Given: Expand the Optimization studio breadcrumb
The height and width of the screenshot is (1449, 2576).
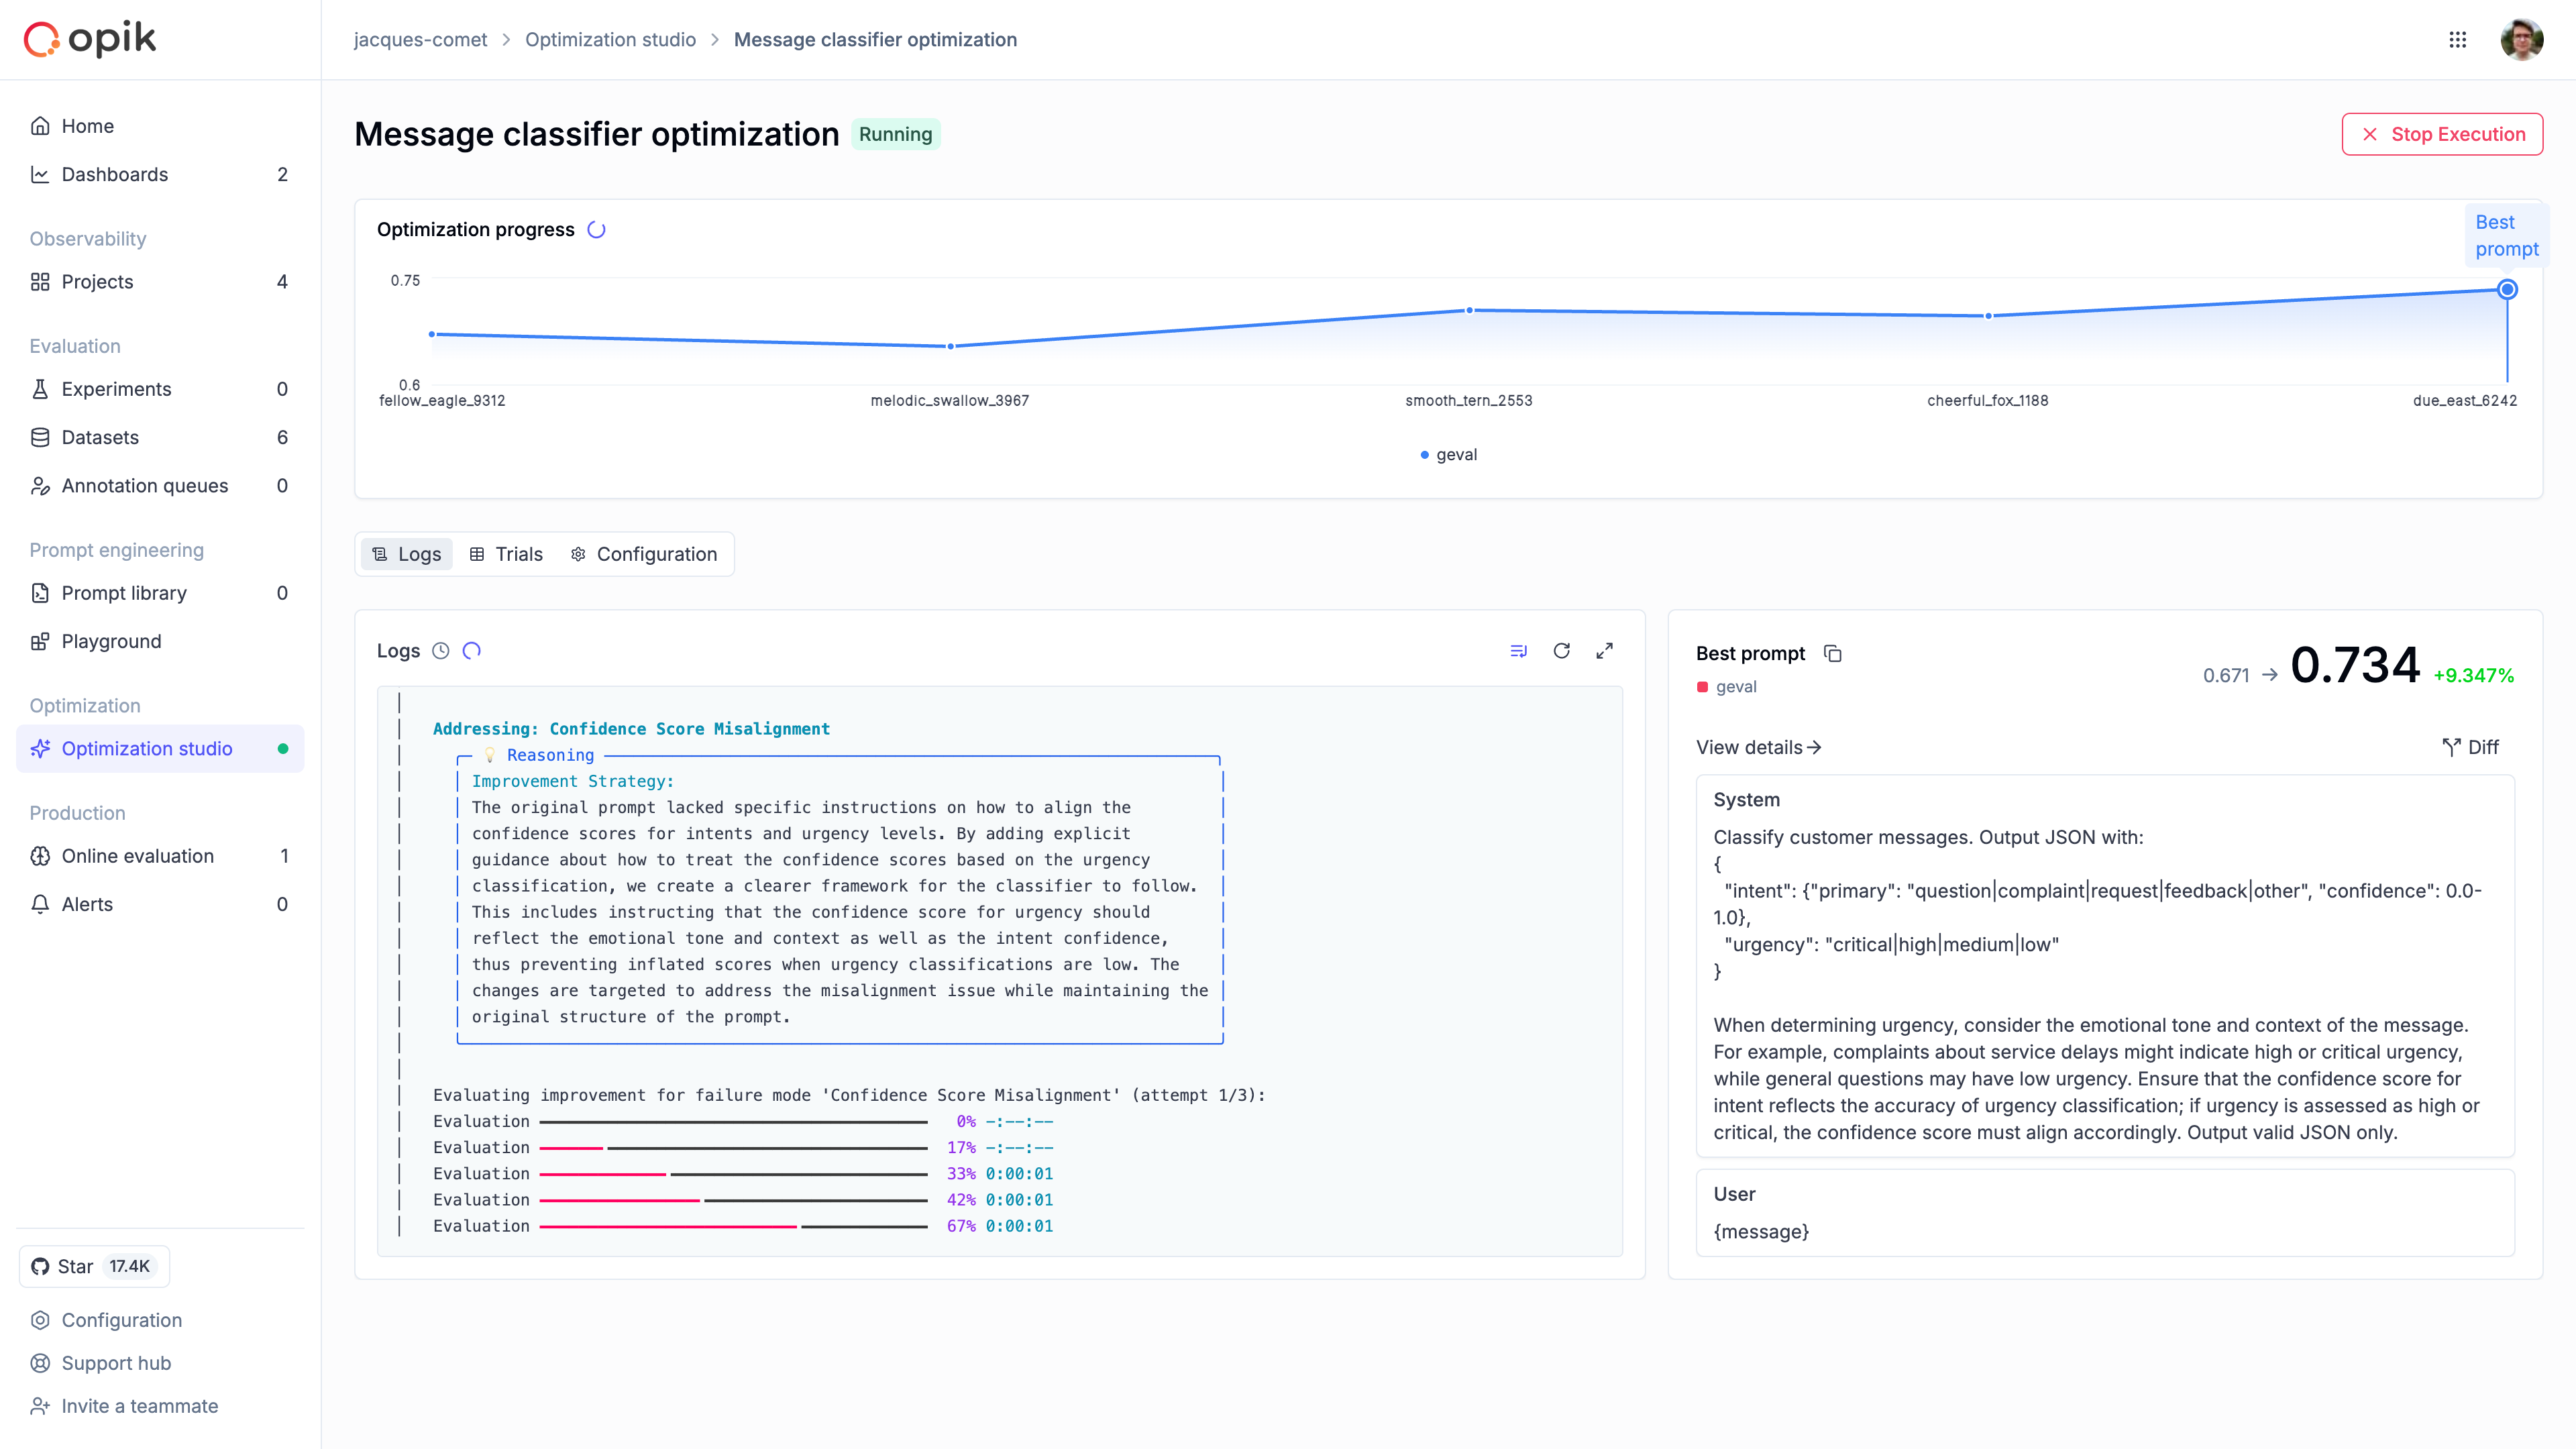Looking at the screenshot, I should pyautogui.click(x=611, y=39).
